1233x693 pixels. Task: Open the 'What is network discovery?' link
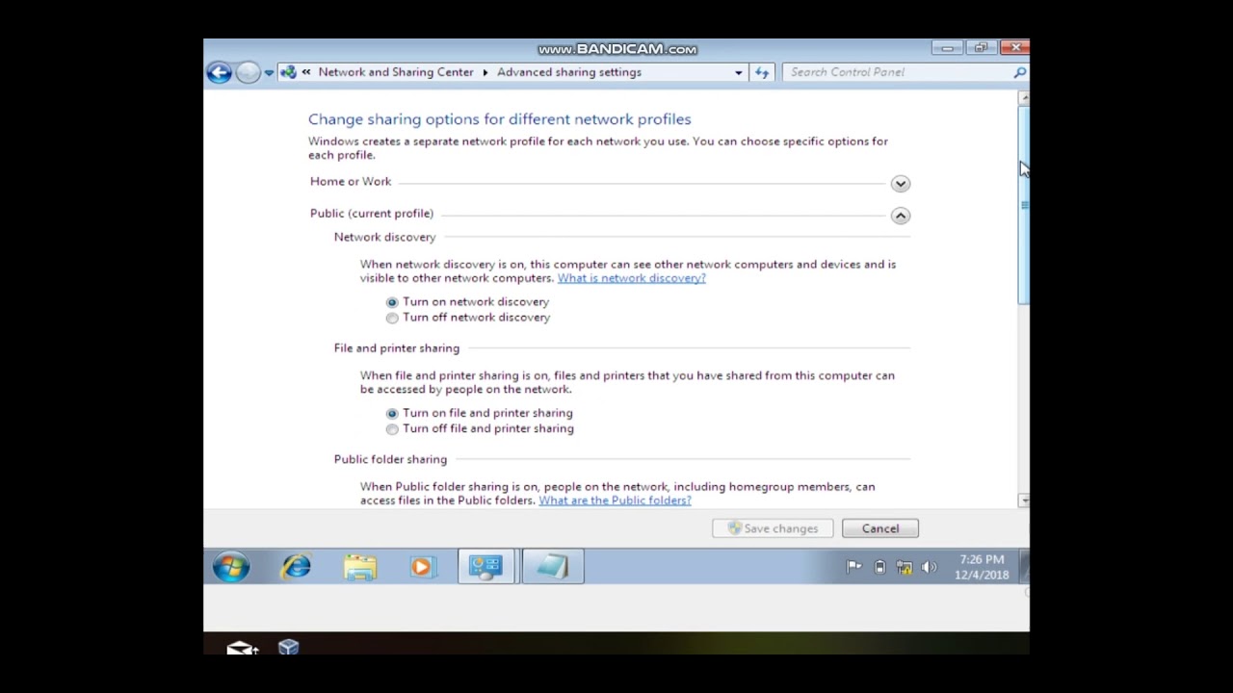click(x=631, y=278)
